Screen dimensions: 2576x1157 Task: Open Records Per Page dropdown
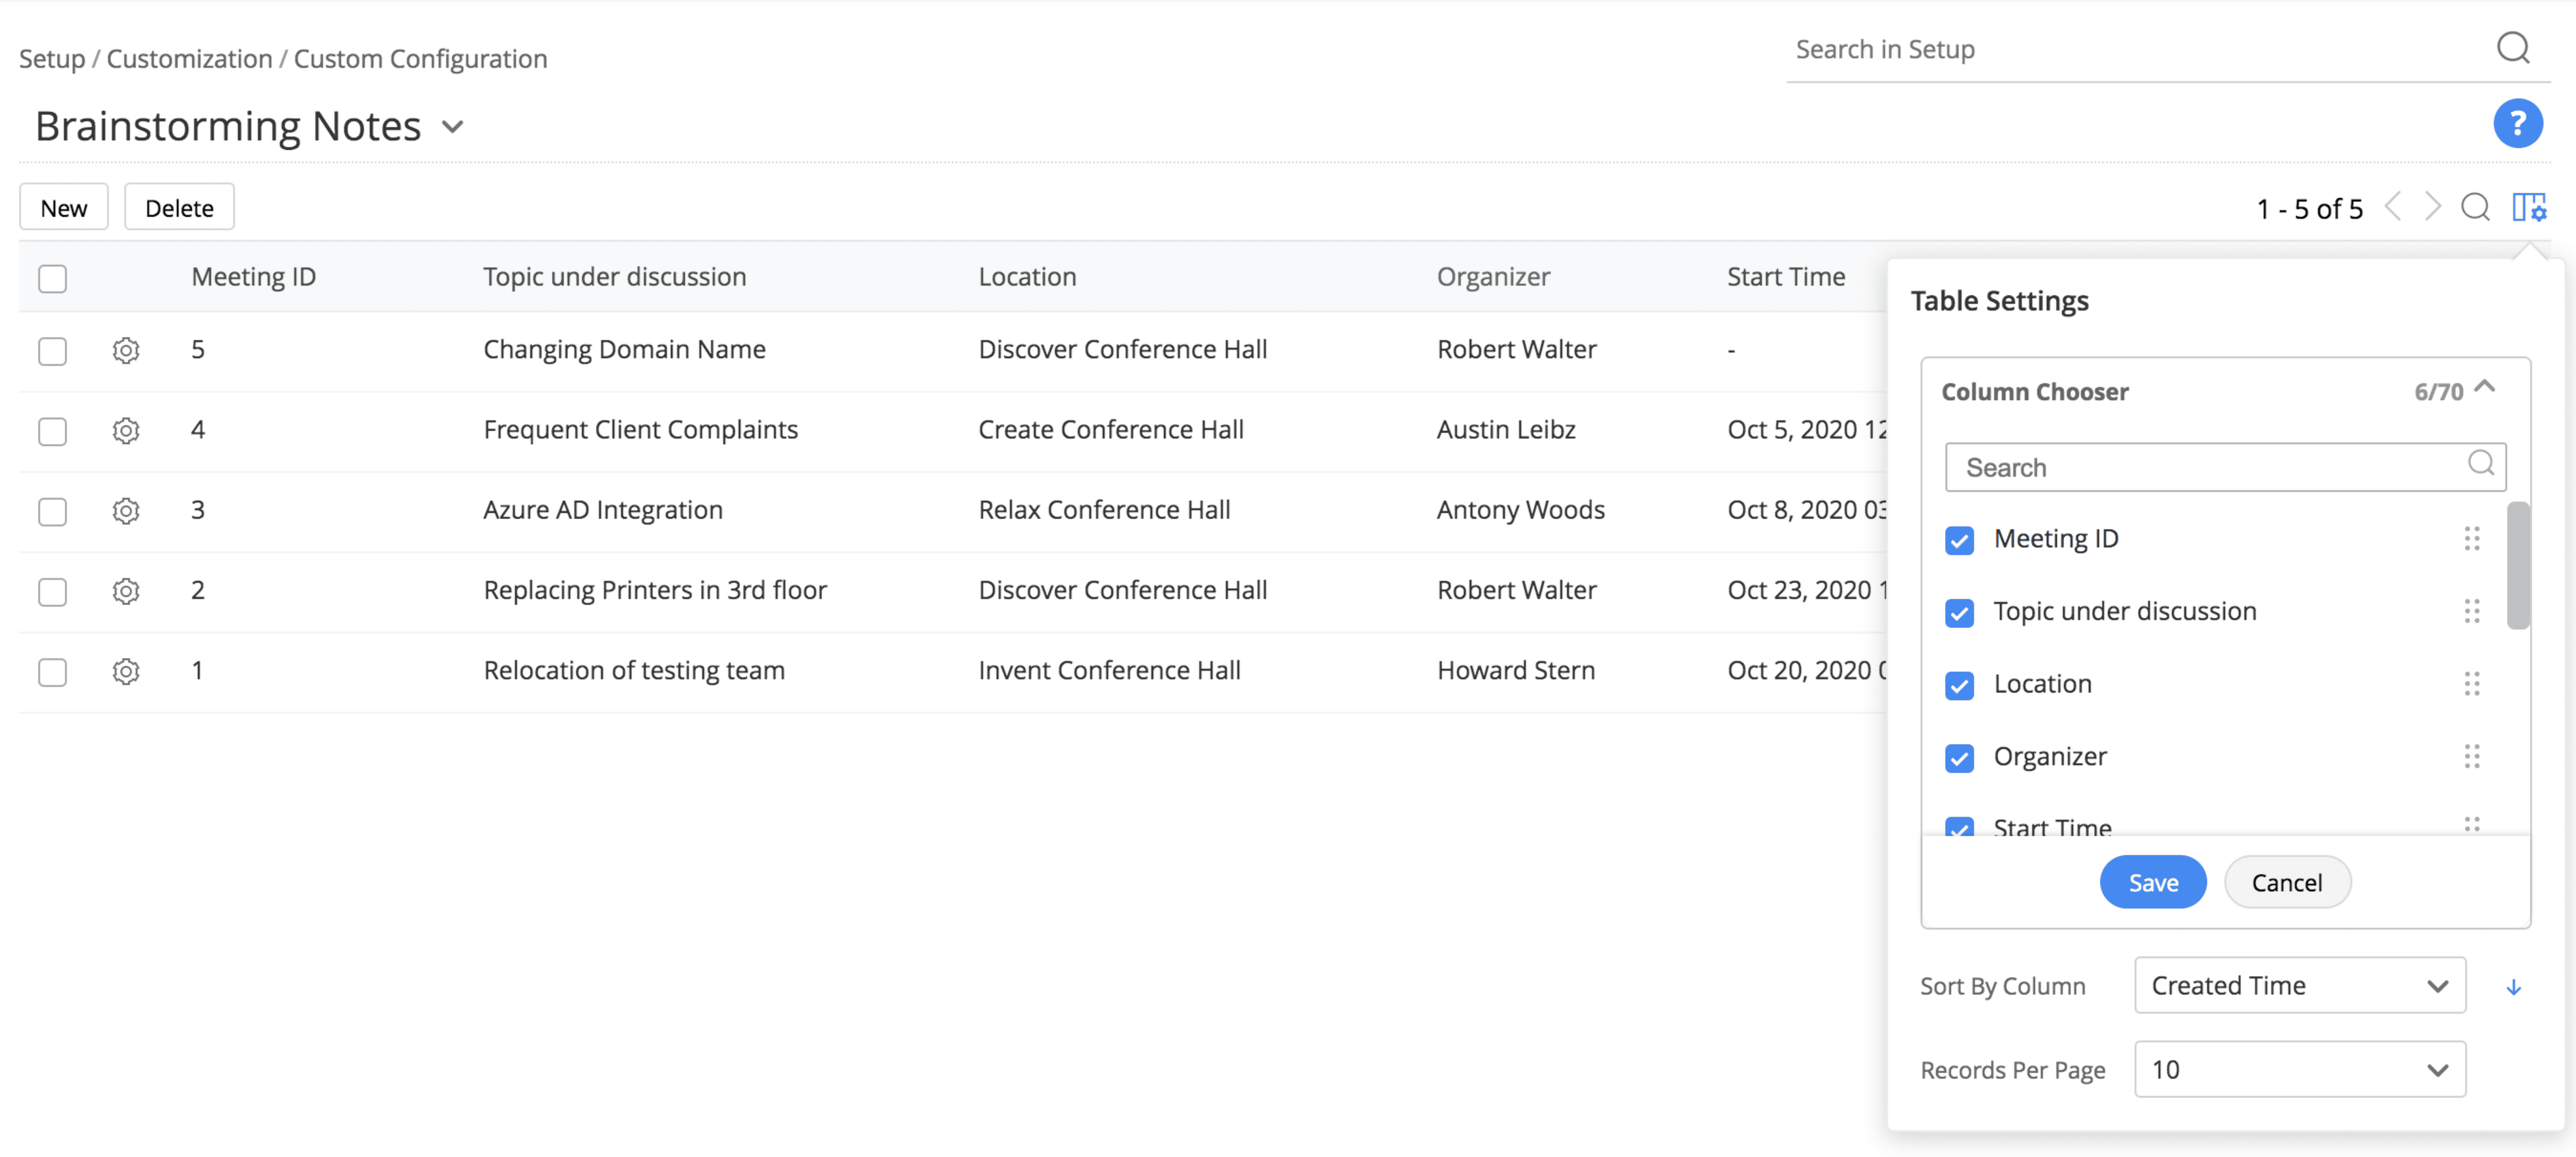tap(2299, 1069)
